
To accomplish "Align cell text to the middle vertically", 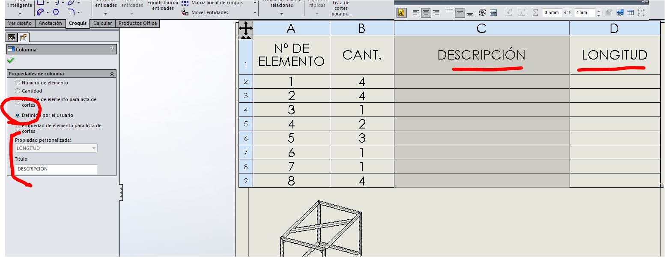I will [x=460, y=13].
